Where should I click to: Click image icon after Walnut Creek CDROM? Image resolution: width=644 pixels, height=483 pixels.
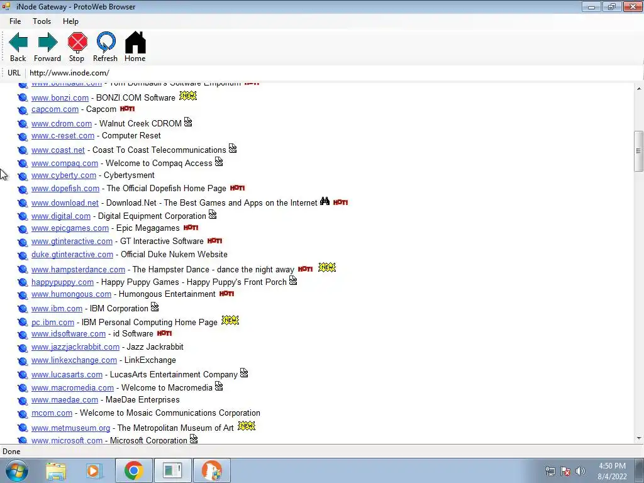[x=188, y=122]
